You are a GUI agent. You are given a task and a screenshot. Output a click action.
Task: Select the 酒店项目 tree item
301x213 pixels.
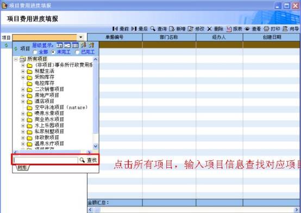point(45,101)
